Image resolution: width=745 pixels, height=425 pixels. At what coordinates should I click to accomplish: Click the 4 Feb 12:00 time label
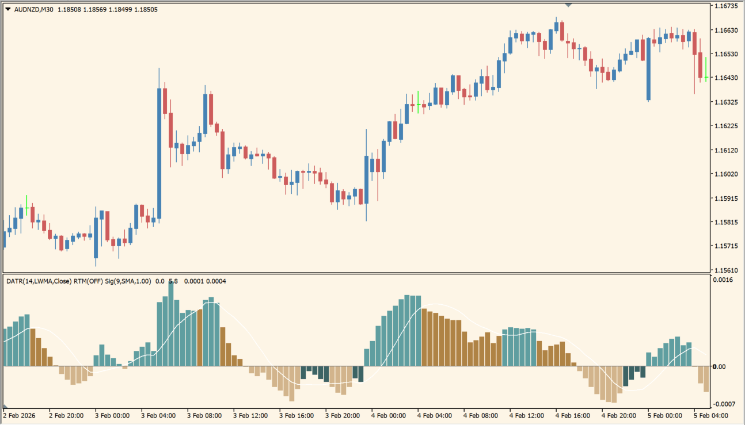click(527, 415)
